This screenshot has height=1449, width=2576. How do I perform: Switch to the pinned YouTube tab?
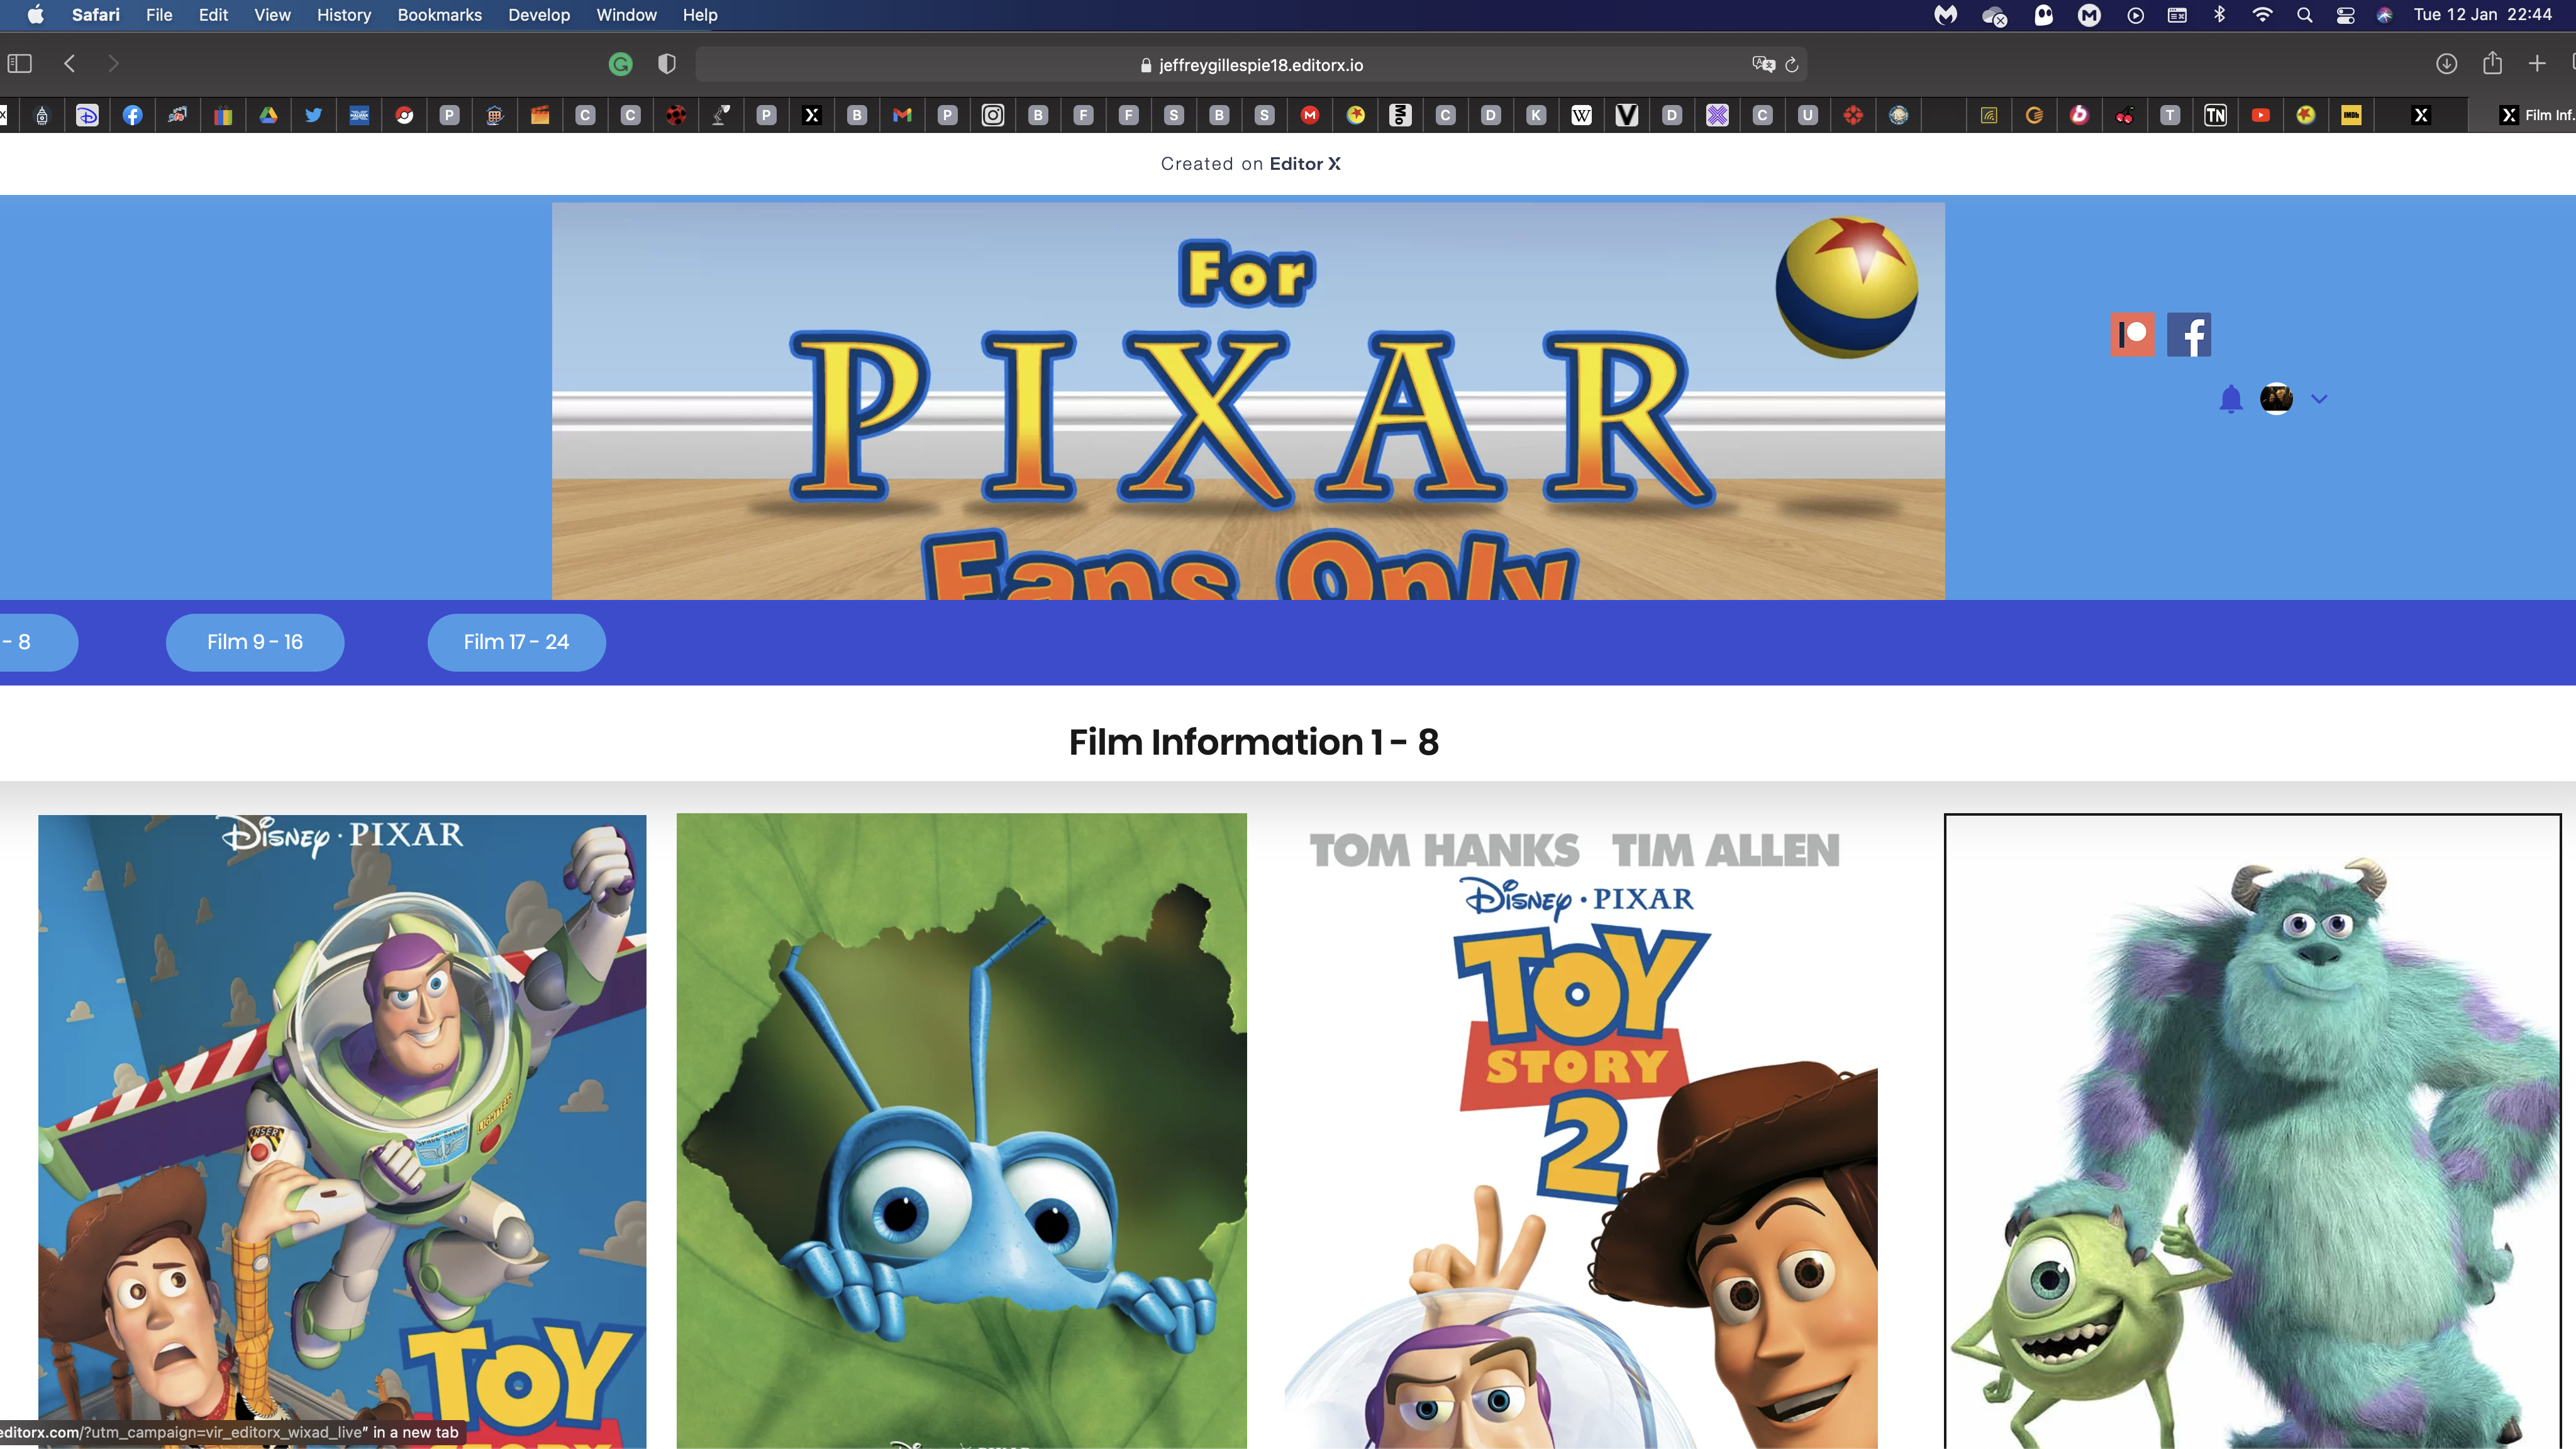coord(2260,115)
